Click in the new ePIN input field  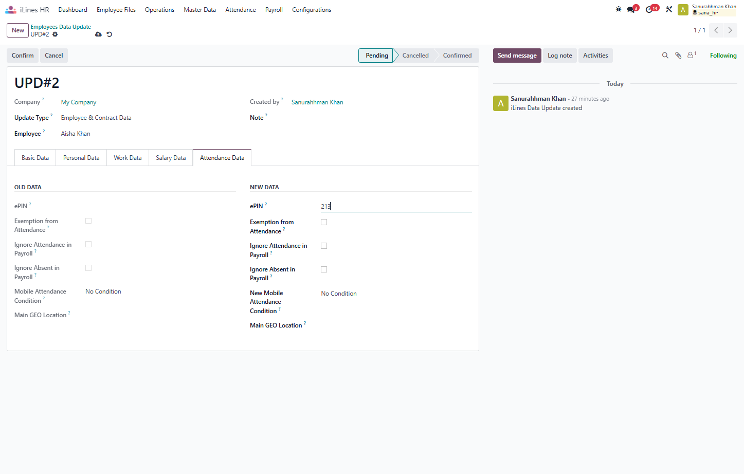click(396, 206)
